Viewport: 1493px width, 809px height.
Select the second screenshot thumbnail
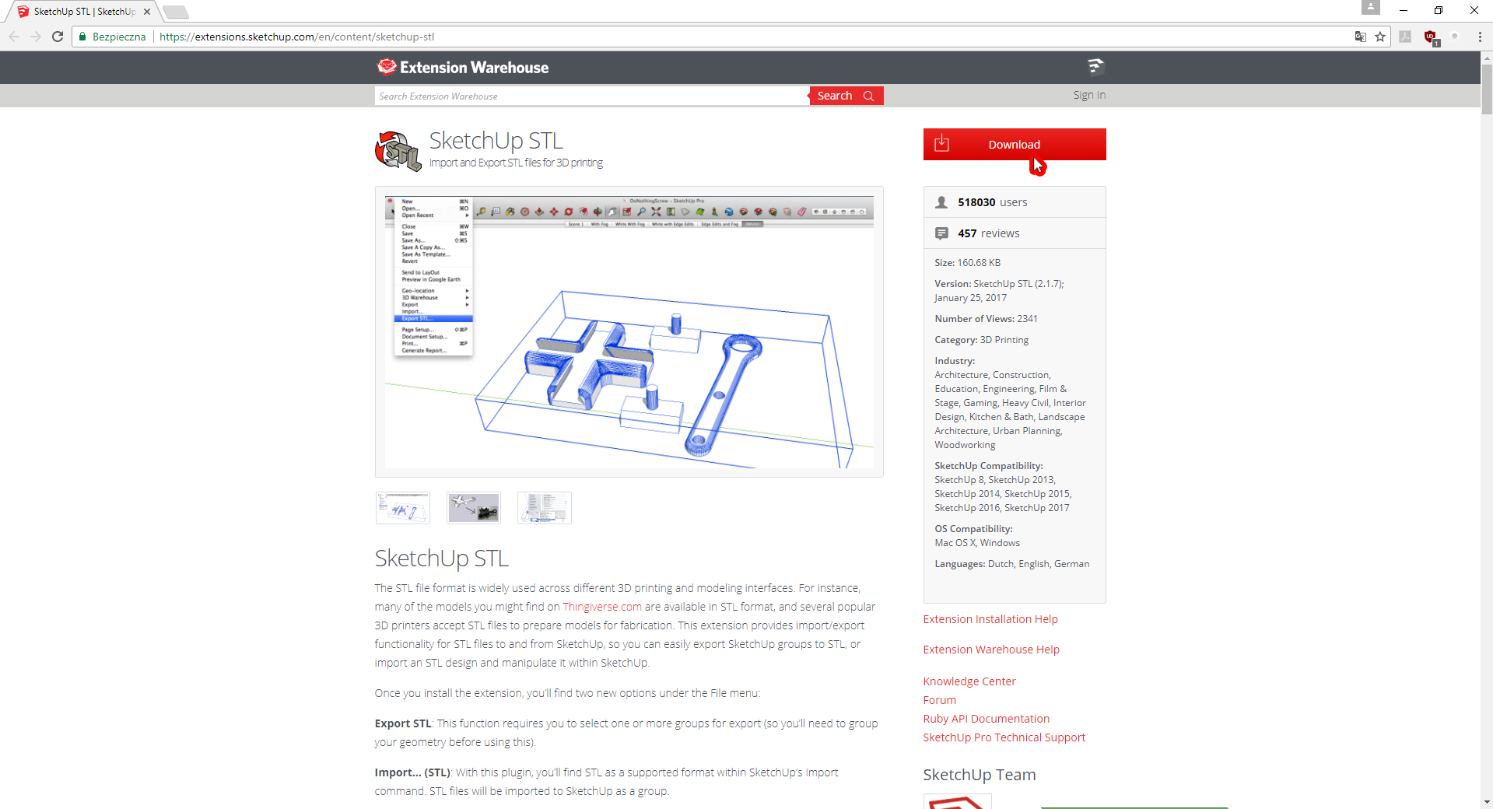pos(473,508)
